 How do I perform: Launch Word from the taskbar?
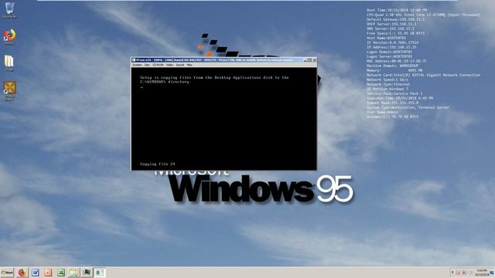point(35,273)
